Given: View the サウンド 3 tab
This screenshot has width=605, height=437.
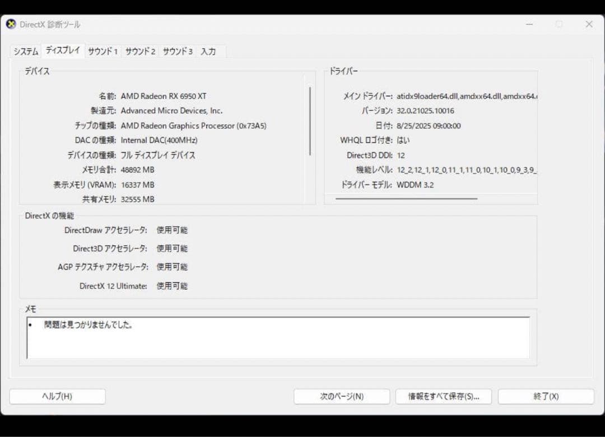Looking at the screenshot, I should (176, 51).
